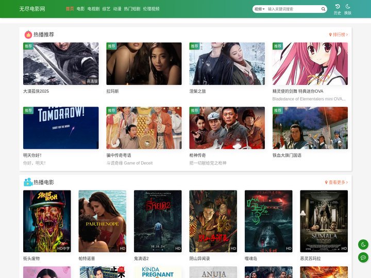Open the 动漫 nav item
371x278 pixels.
point(117,9)
